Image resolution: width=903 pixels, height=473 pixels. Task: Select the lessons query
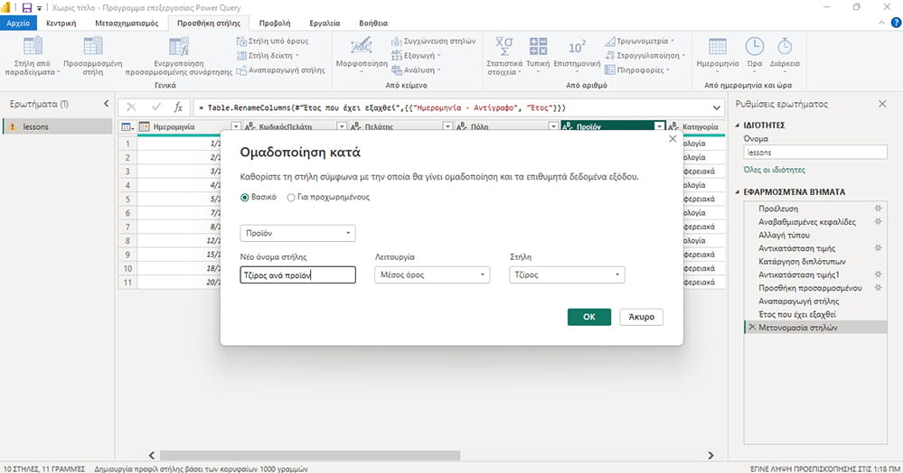pyautogui.click(x=58, y=126)
